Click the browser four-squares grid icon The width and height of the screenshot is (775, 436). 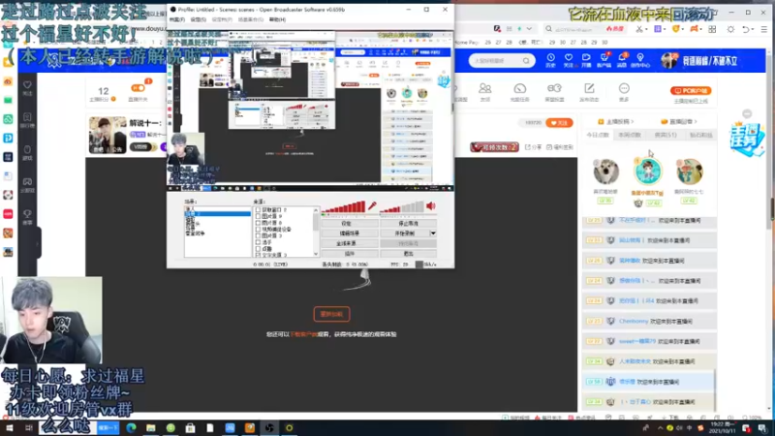click(x=712, y=29)
